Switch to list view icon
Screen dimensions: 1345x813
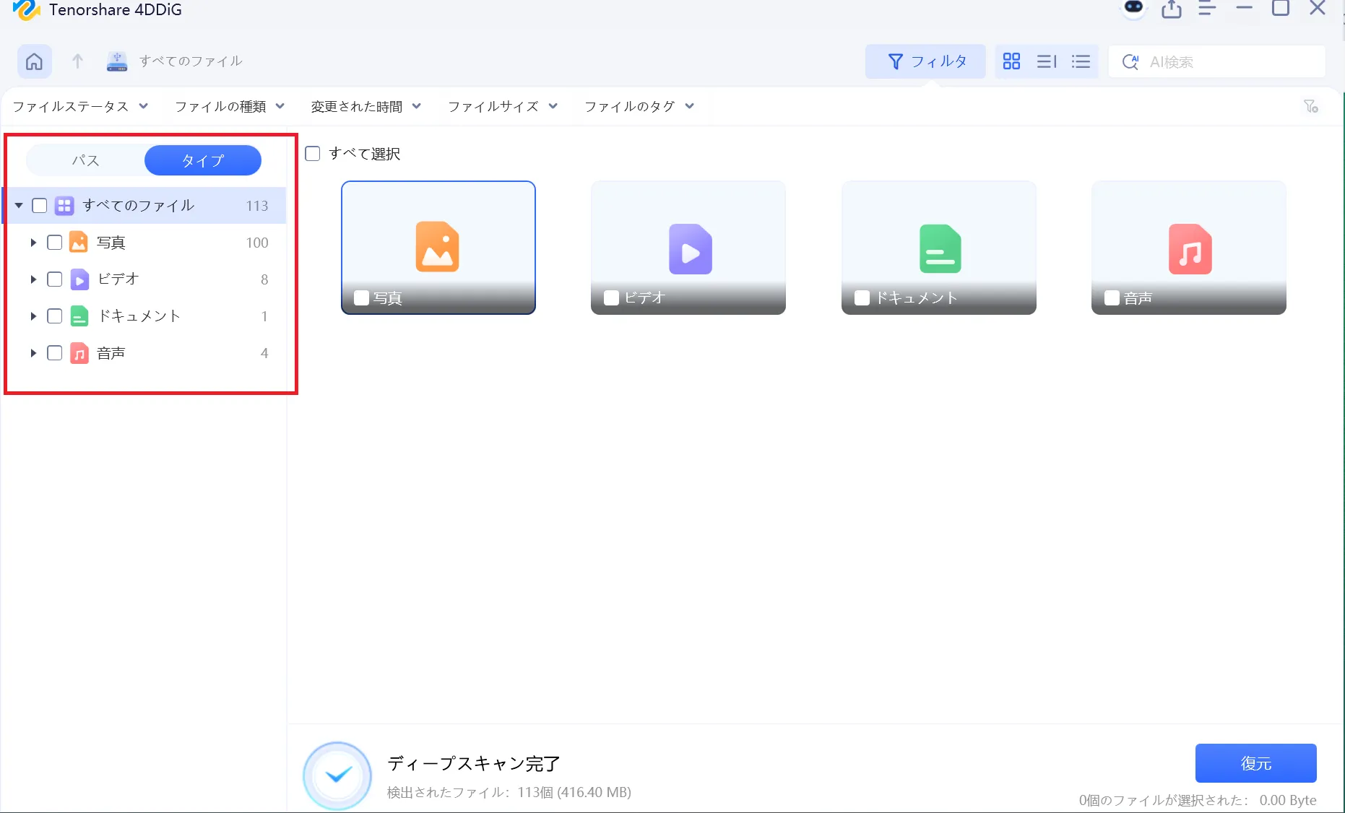pyautogui.click(x=1081, y=61)
